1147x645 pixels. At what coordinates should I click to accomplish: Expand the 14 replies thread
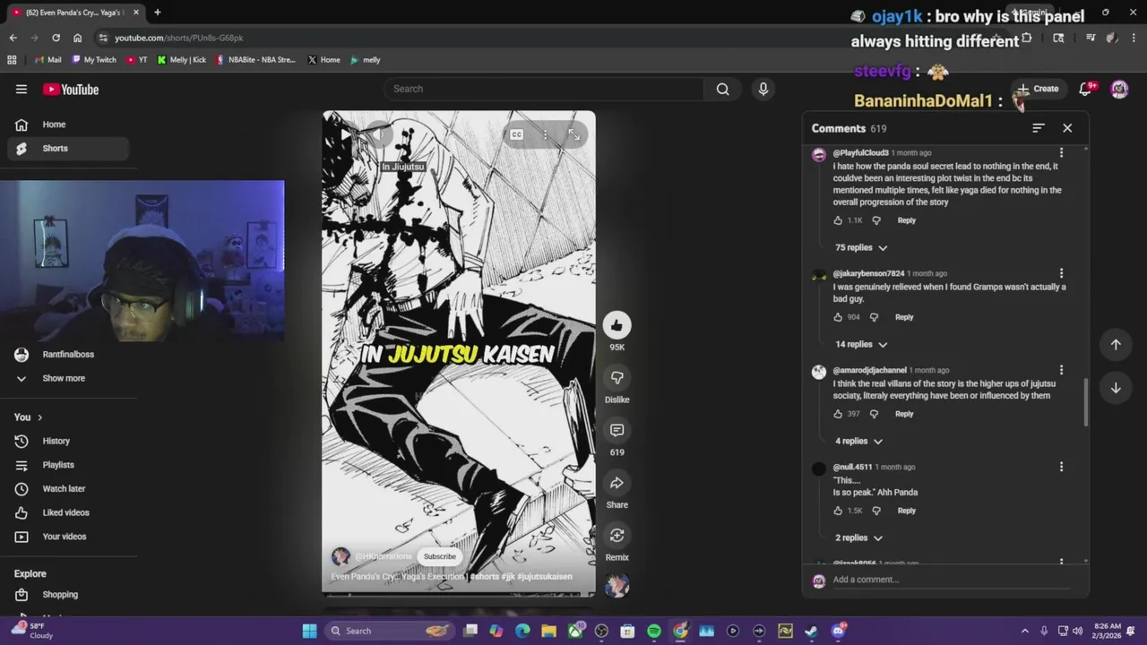click(861, 344)
